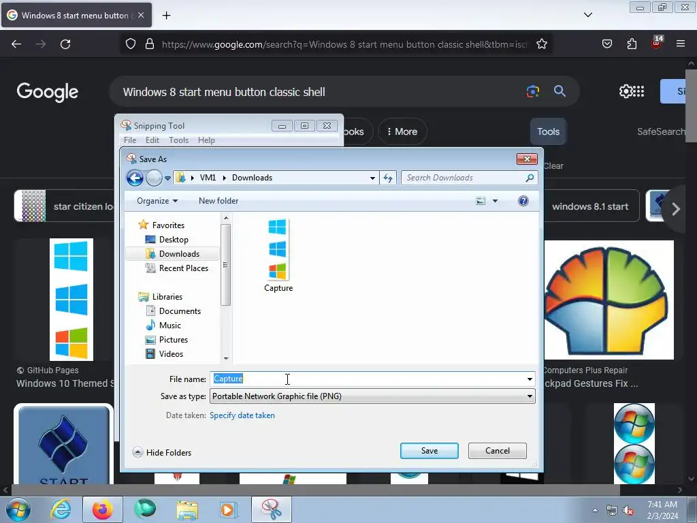Expand the view options dropdown arrow
This screenshot has height=523, width=697.
(x=495, y=201)
